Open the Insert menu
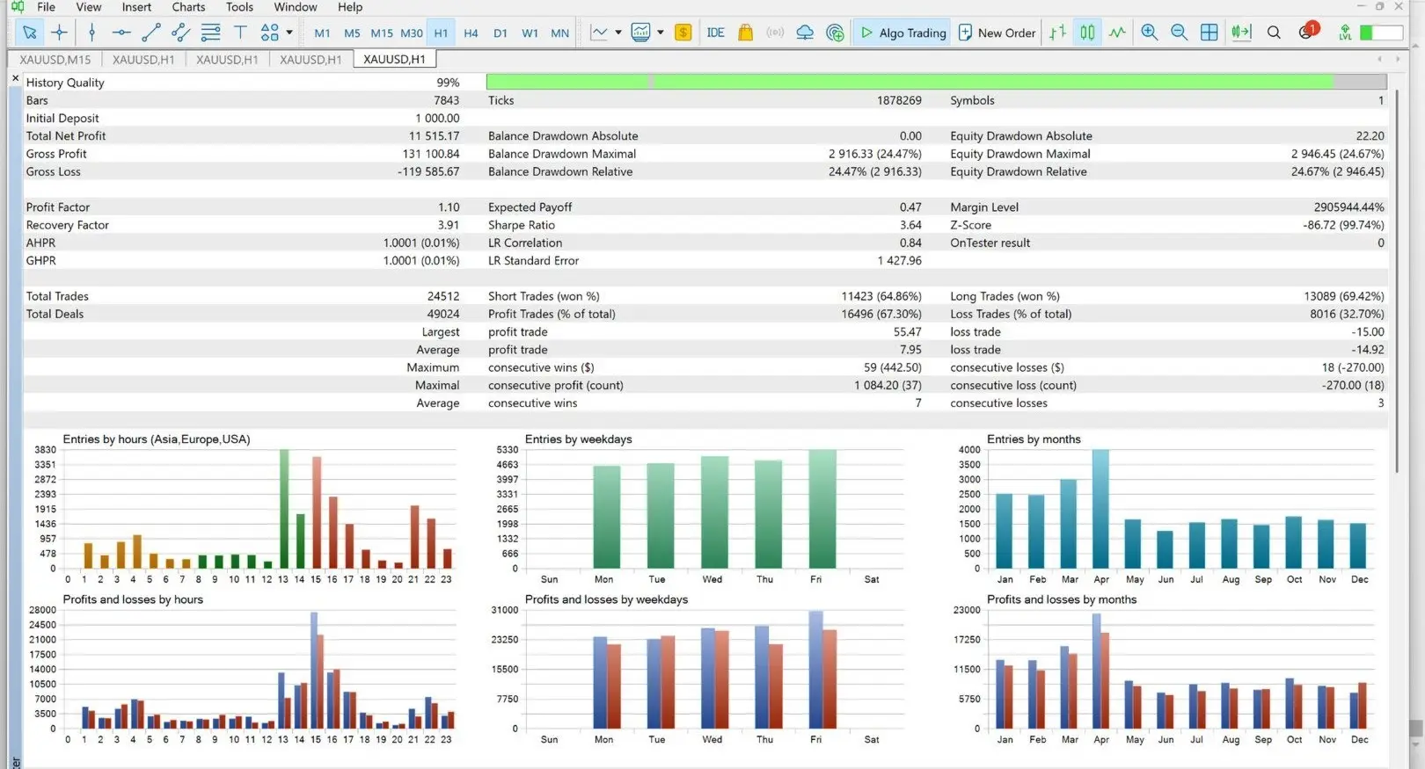The width and height of the screenshot is (1425, 769). pos(136,7)
